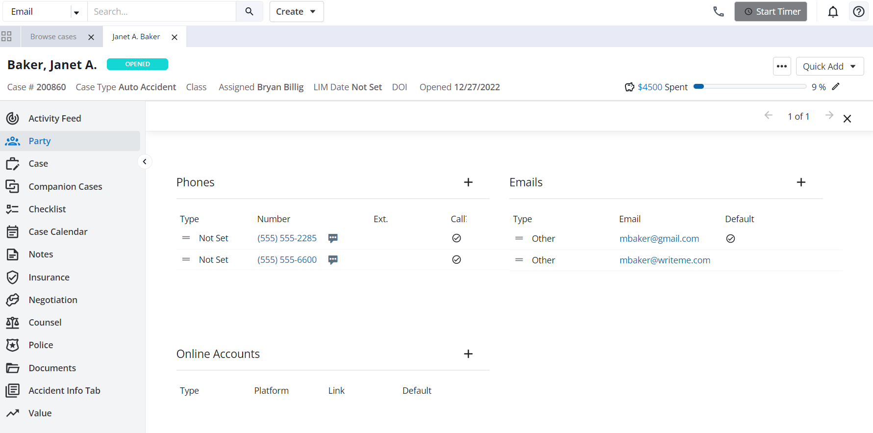The height and width of the screenshot is (433, 873).
Task: Close the party detail panel
Action: pos(847,119)
